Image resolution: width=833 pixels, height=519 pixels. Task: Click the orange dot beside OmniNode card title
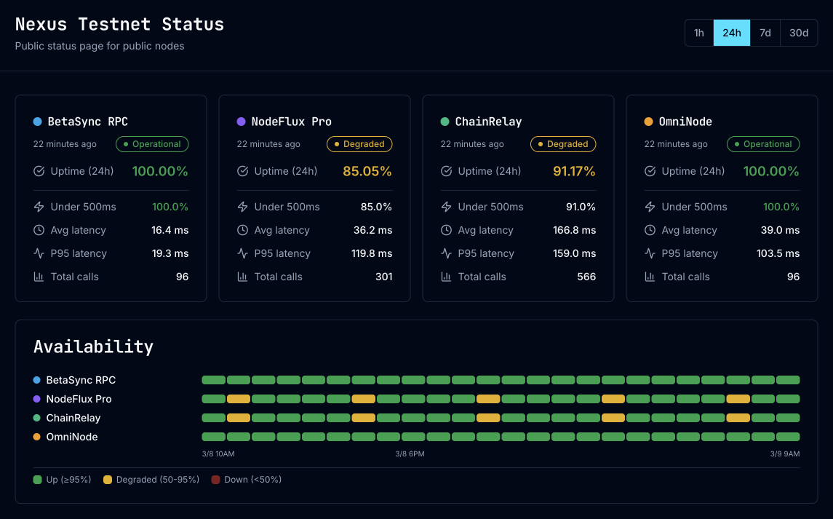649,122
